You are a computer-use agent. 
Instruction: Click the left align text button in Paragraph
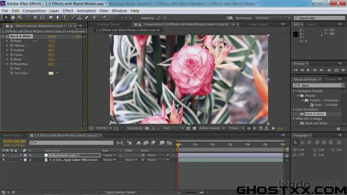pos(295,142)
